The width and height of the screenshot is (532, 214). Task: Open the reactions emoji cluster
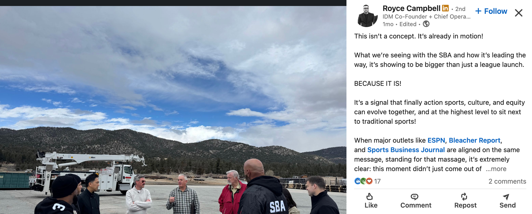point(364,181)
